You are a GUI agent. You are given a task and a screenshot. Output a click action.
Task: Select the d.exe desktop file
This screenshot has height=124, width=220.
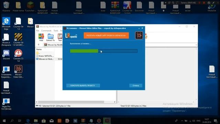(103, 7)
